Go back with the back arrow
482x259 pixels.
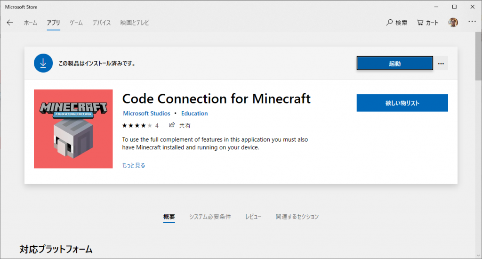(x=10, y=23)
